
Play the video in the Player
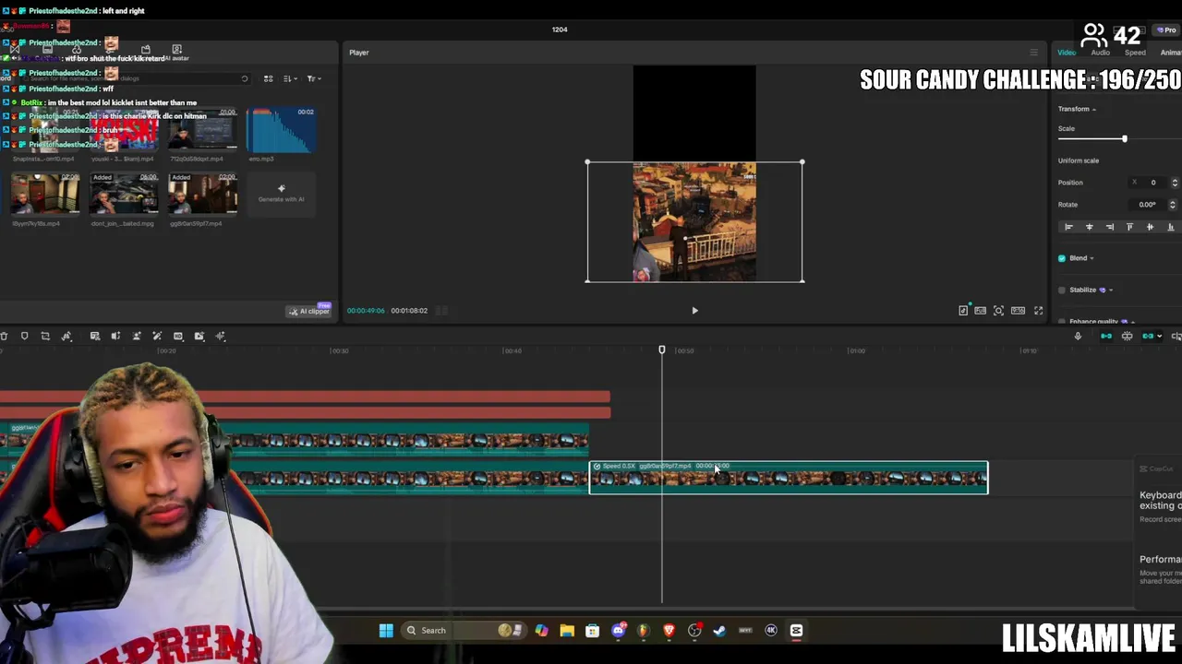click(694, 311)
